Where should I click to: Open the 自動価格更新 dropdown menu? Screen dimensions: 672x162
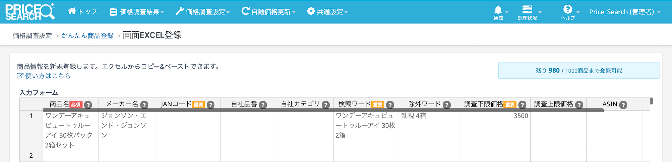point(268,12)
